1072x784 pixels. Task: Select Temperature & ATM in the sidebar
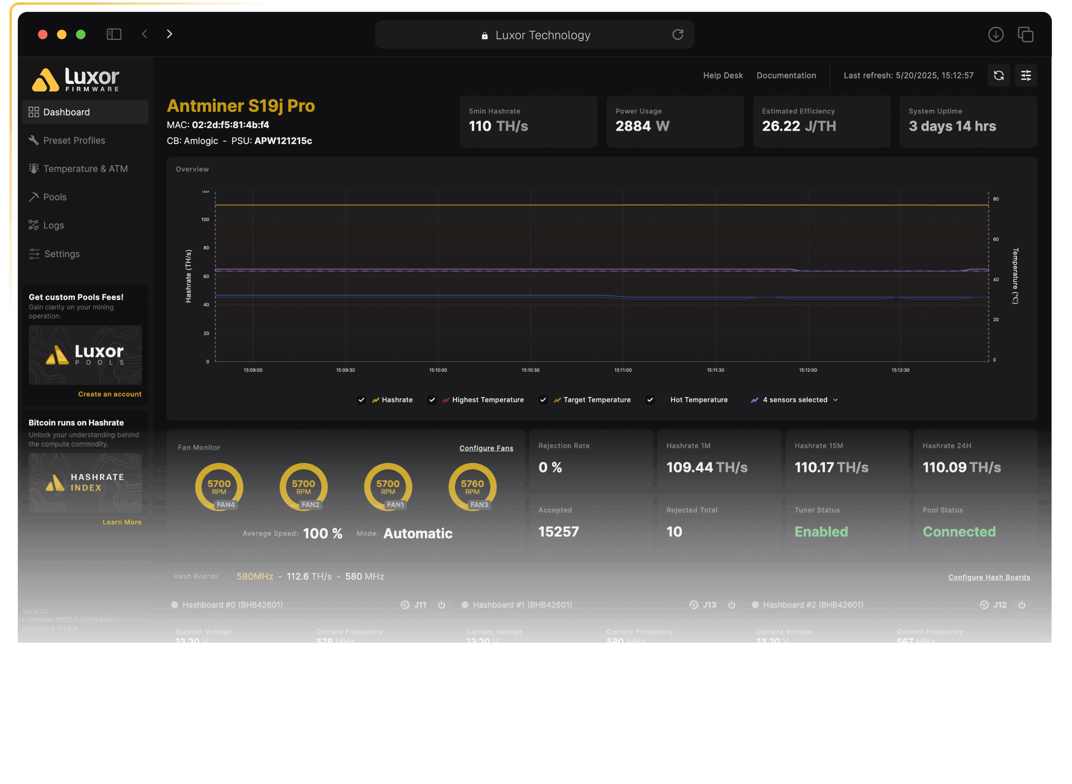point(85,168)
